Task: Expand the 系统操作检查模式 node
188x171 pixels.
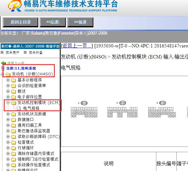Action: 8,165
